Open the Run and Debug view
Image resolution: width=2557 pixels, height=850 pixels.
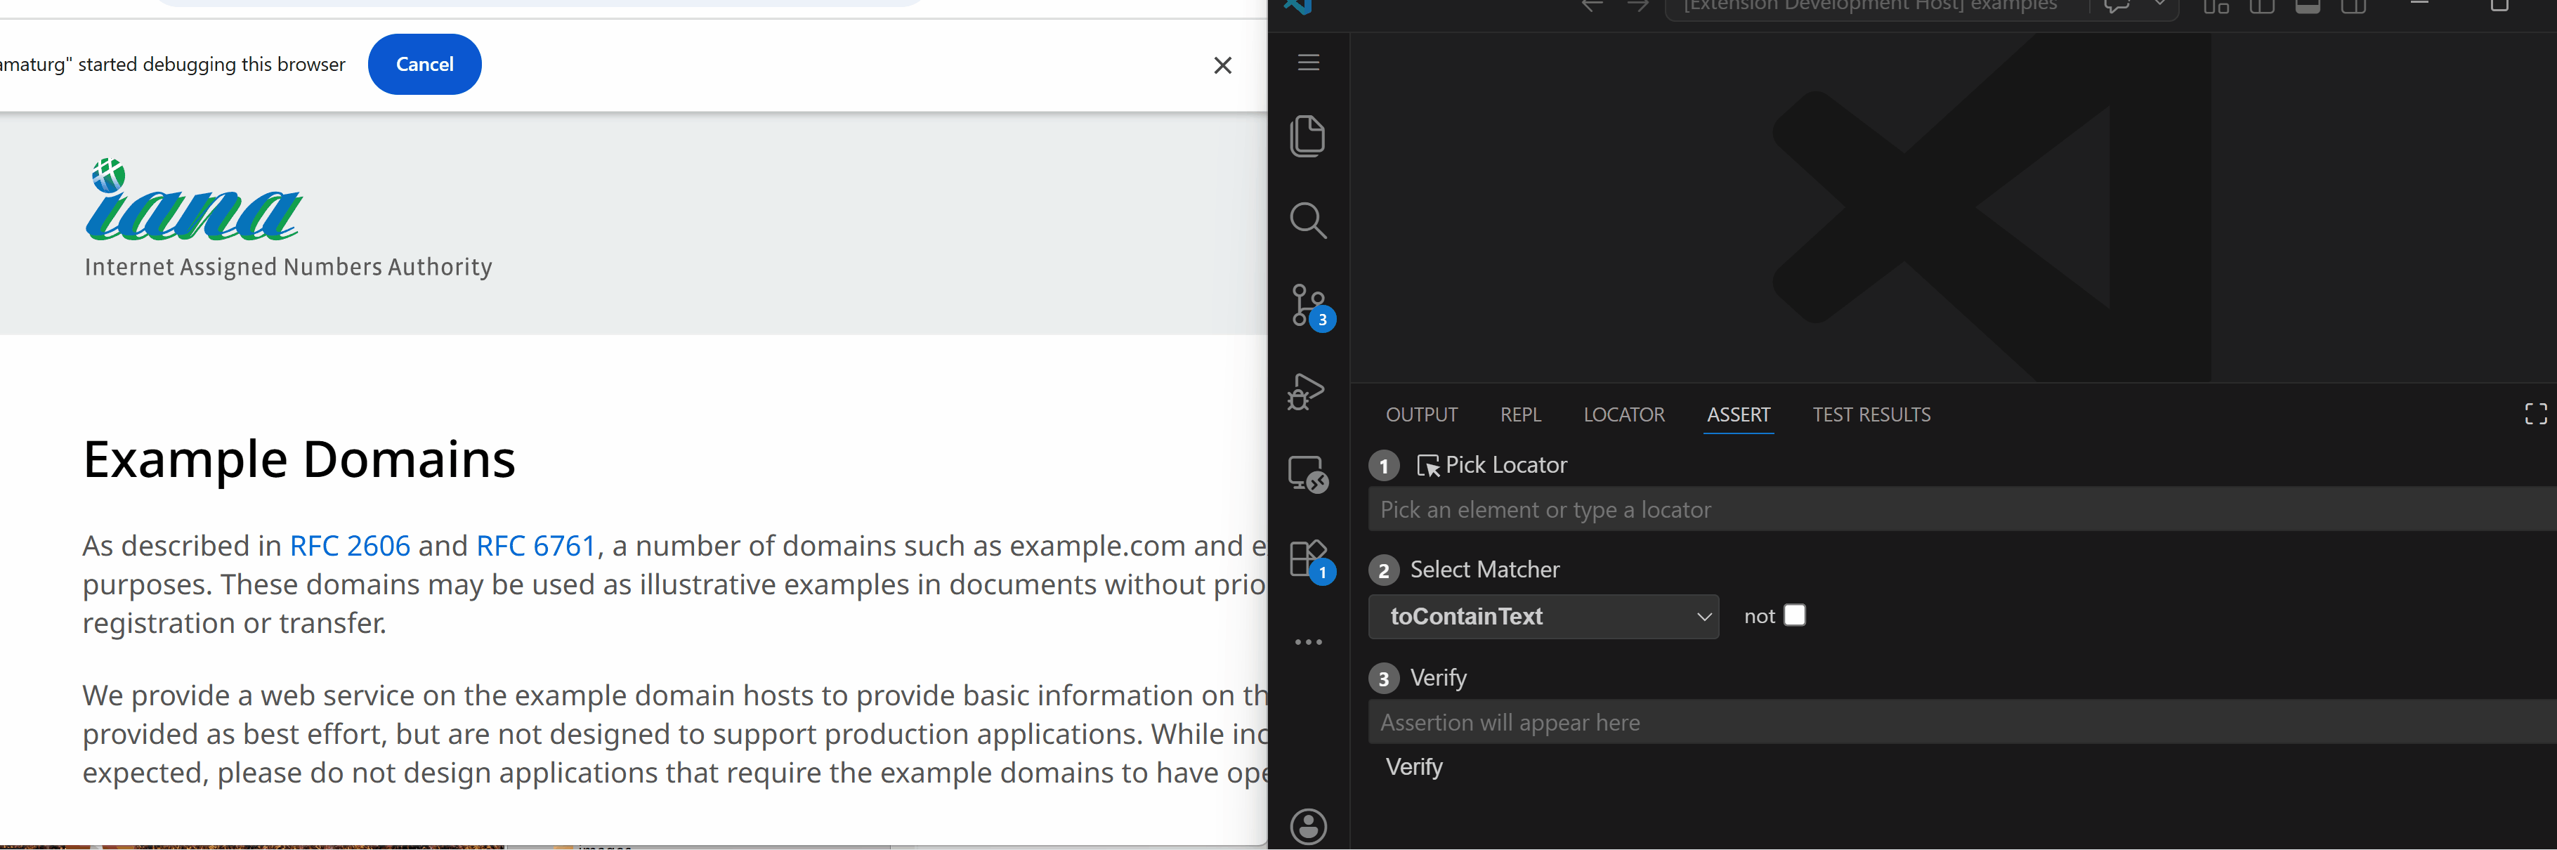(x=1307, y=391)
